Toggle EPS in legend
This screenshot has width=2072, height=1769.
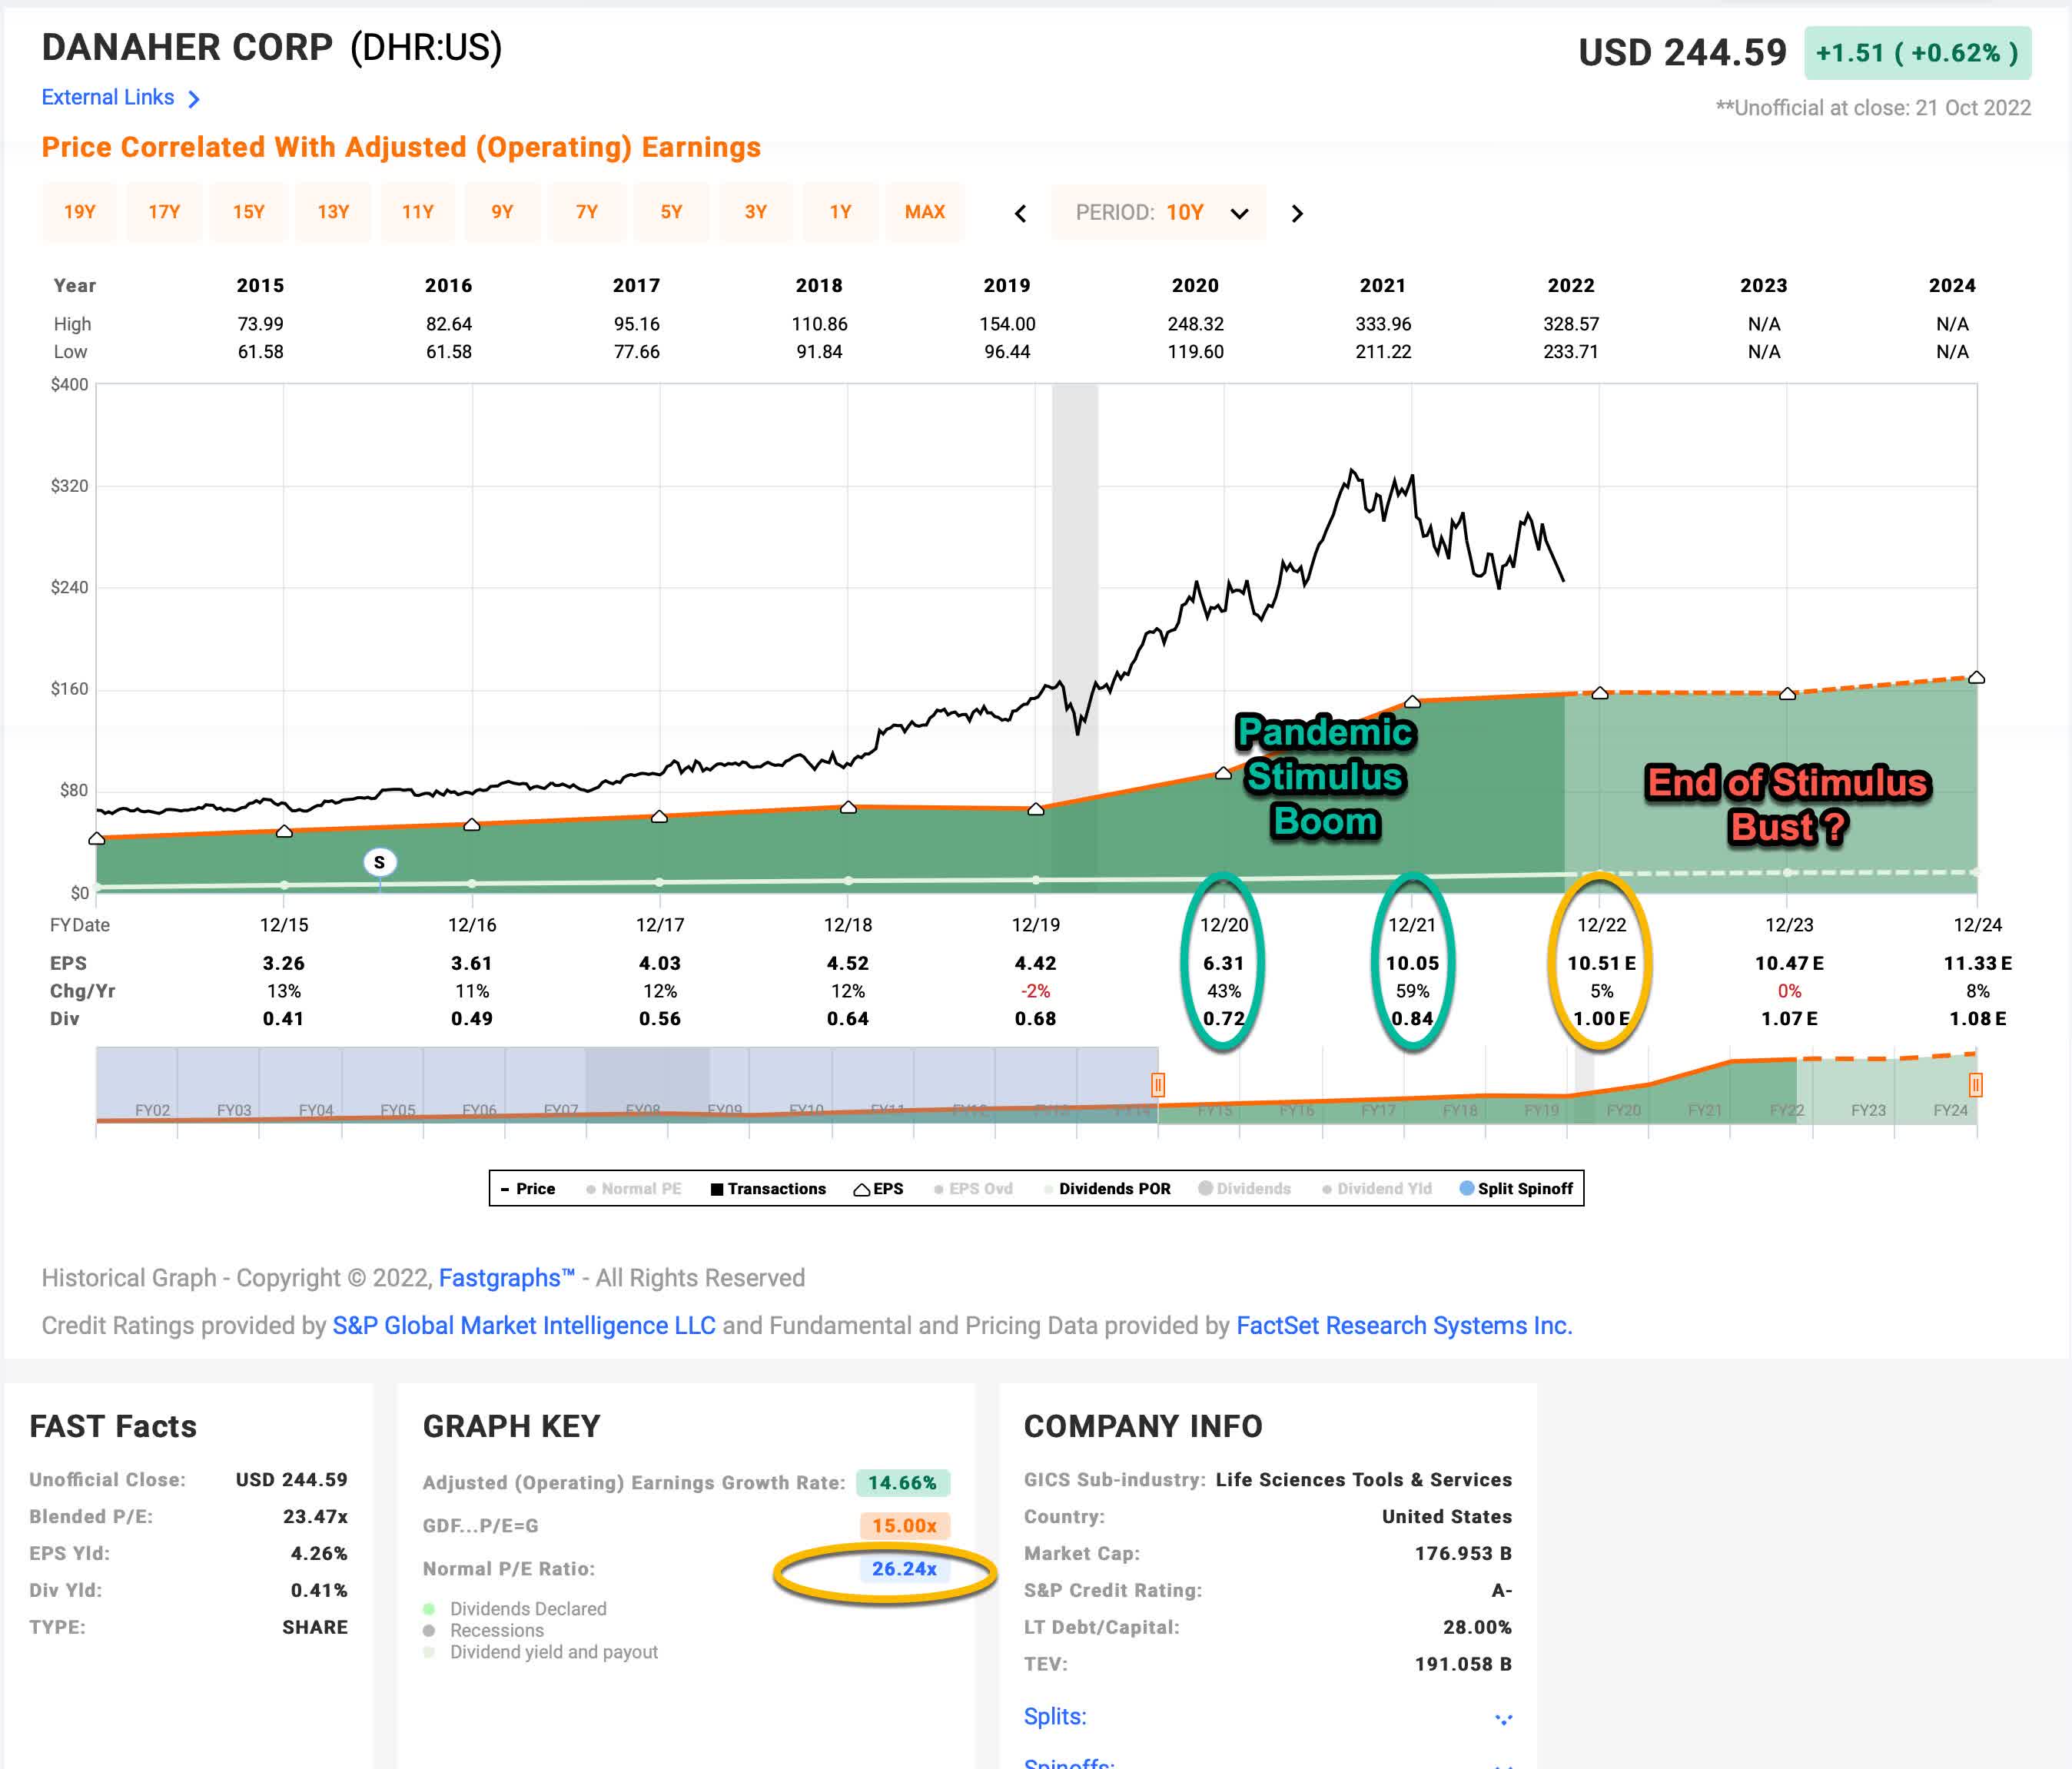point(878,1188)
